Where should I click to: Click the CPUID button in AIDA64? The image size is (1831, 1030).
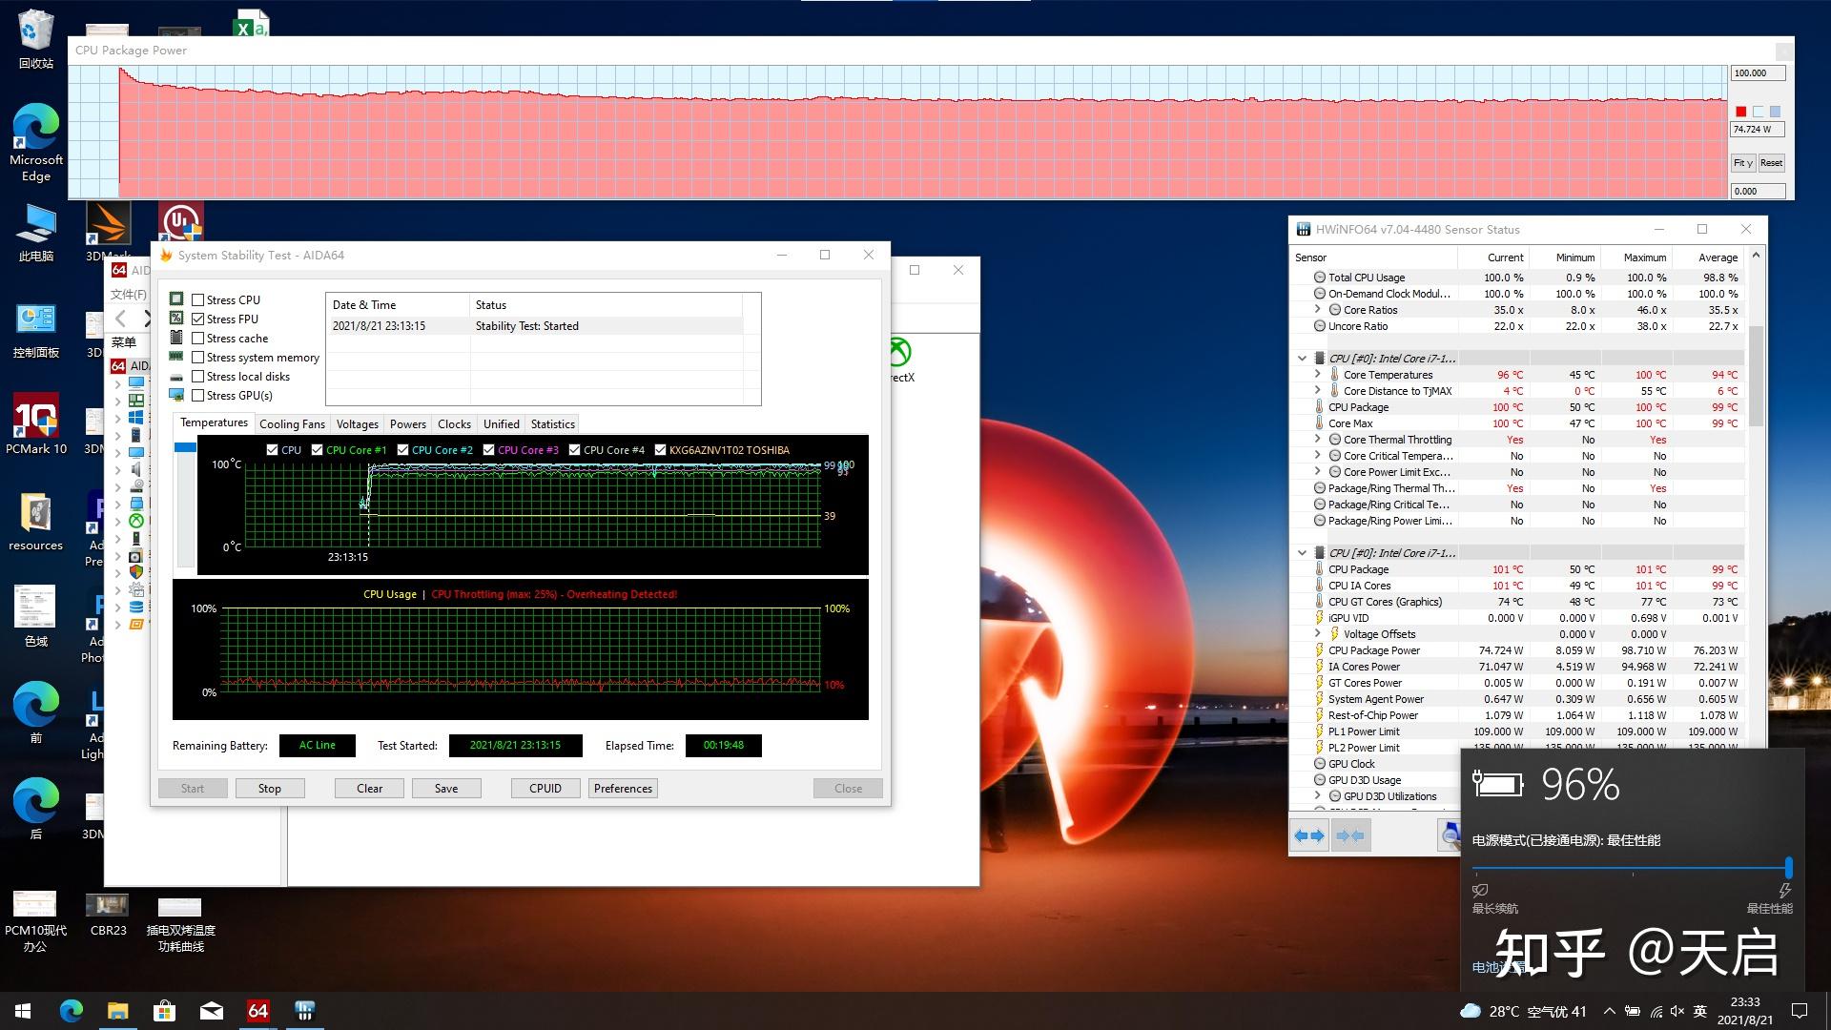point(545,787)
